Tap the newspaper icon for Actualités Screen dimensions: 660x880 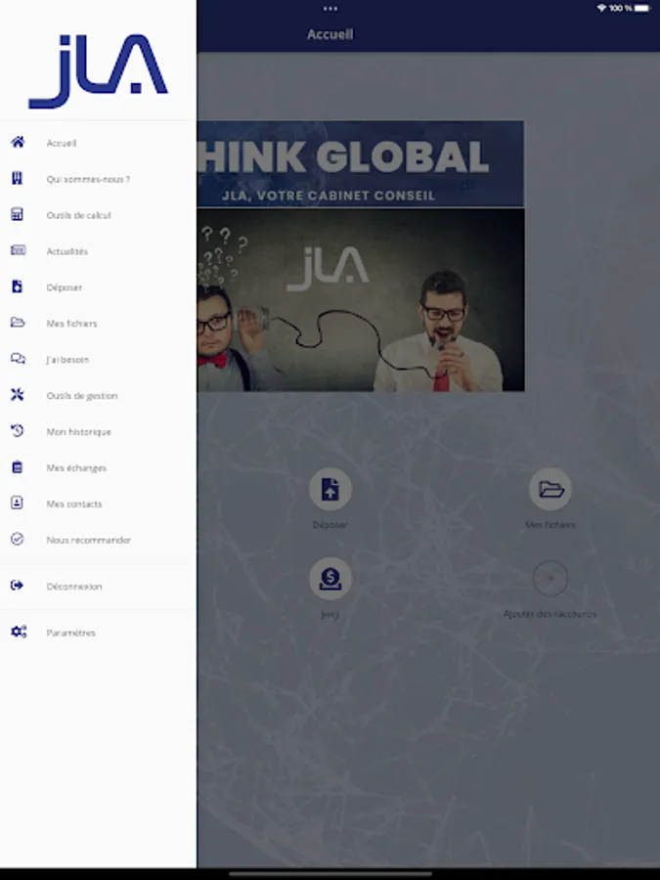click(x=18, y=250)
